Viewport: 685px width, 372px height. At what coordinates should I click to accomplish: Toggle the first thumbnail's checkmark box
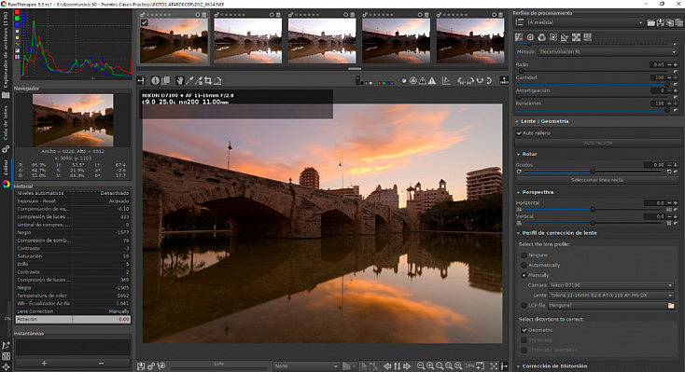[x=144, y=22]
